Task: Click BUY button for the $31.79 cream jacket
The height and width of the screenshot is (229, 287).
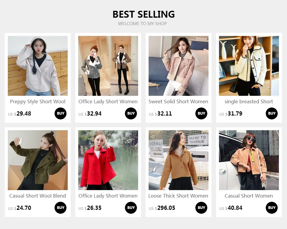Action: (x=272, y=113)
